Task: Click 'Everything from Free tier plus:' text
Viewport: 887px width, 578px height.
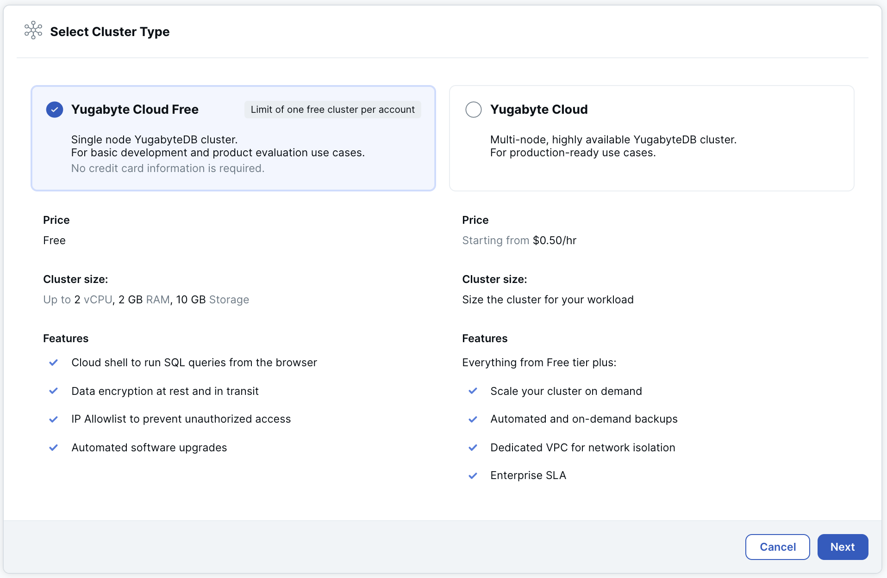Action: 539,363
